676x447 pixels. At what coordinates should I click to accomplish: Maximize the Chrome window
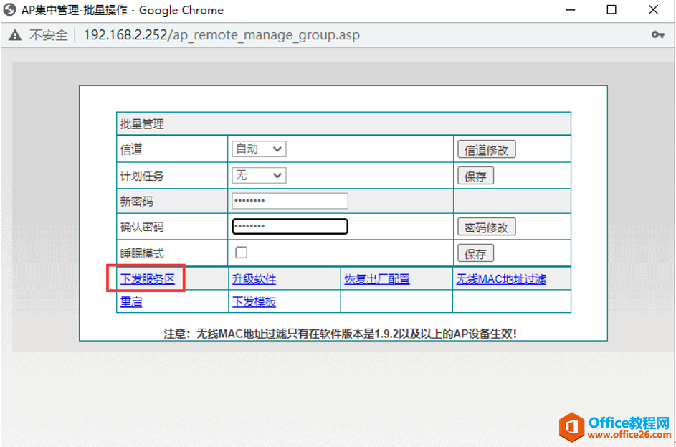[x=611, y=9]
